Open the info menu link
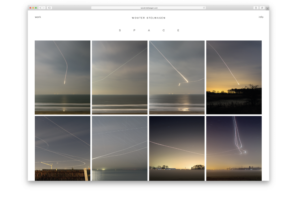 (x=261, y=17)
